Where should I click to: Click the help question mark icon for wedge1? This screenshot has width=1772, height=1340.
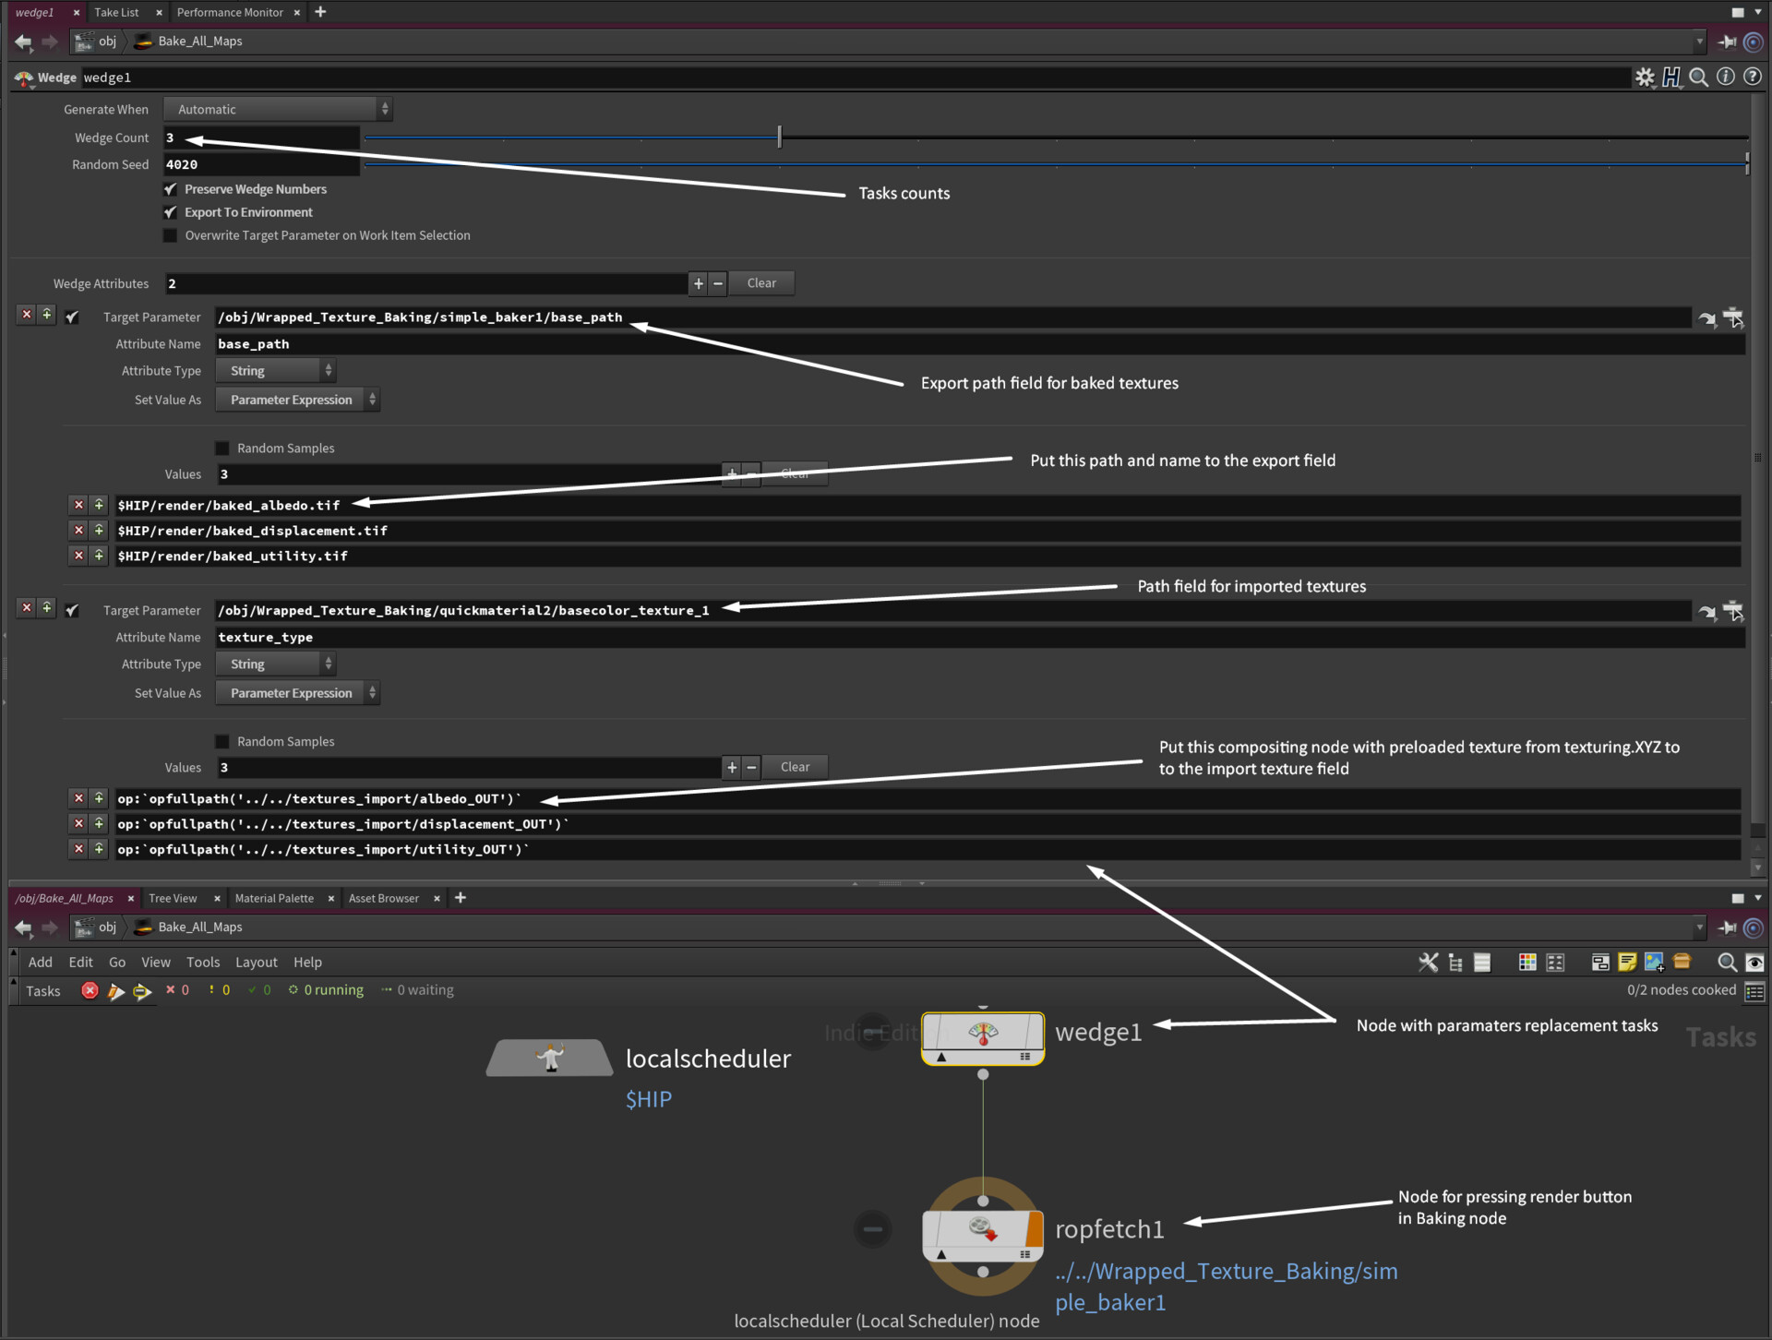tap(1752, 78)
